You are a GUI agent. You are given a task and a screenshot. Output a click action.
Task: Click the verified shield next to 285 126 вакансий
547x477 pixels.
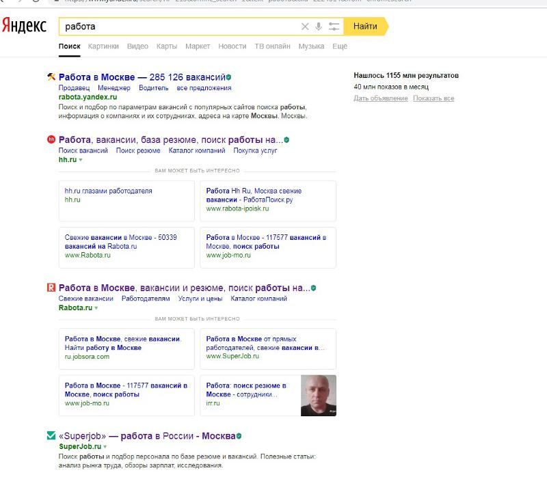click(228, 77)
